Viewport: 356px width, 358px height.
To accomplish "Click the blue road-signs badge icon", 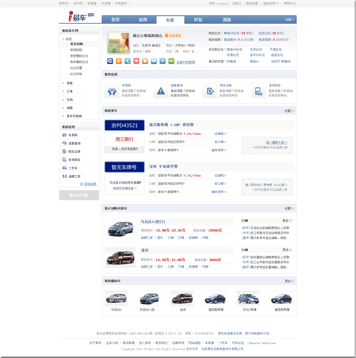I will tap(163, 61).
